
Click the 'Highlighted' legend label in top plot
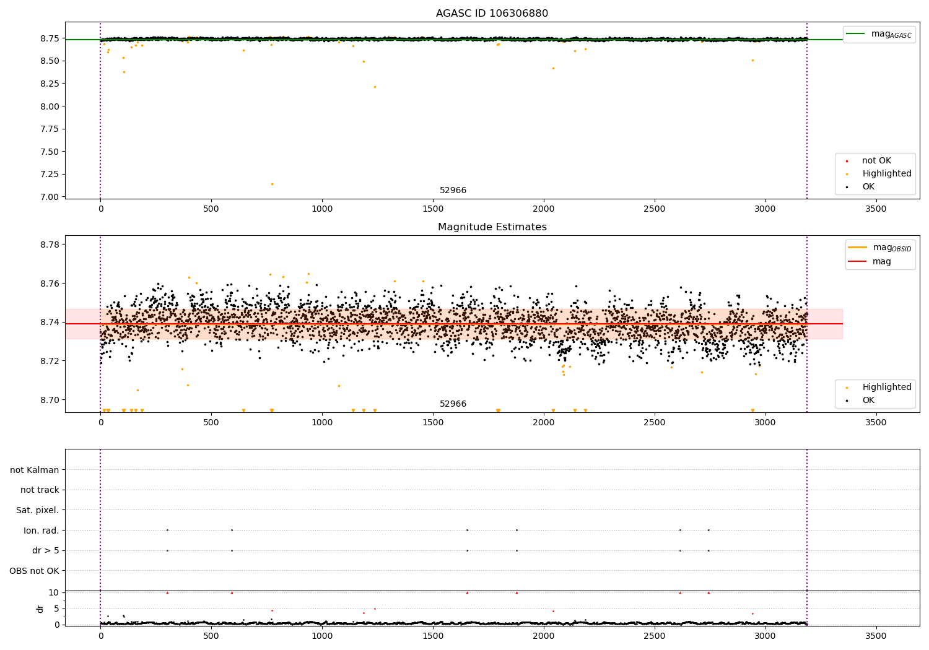(x=887, y=174)
